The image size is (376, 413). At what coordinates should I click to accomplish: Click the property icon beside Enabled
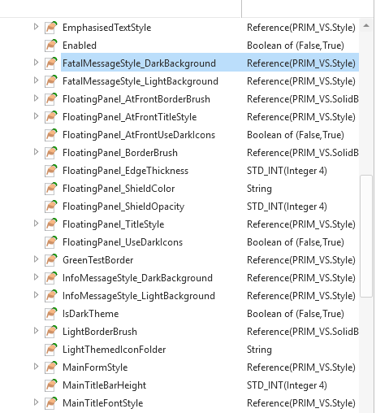point(51,46)
